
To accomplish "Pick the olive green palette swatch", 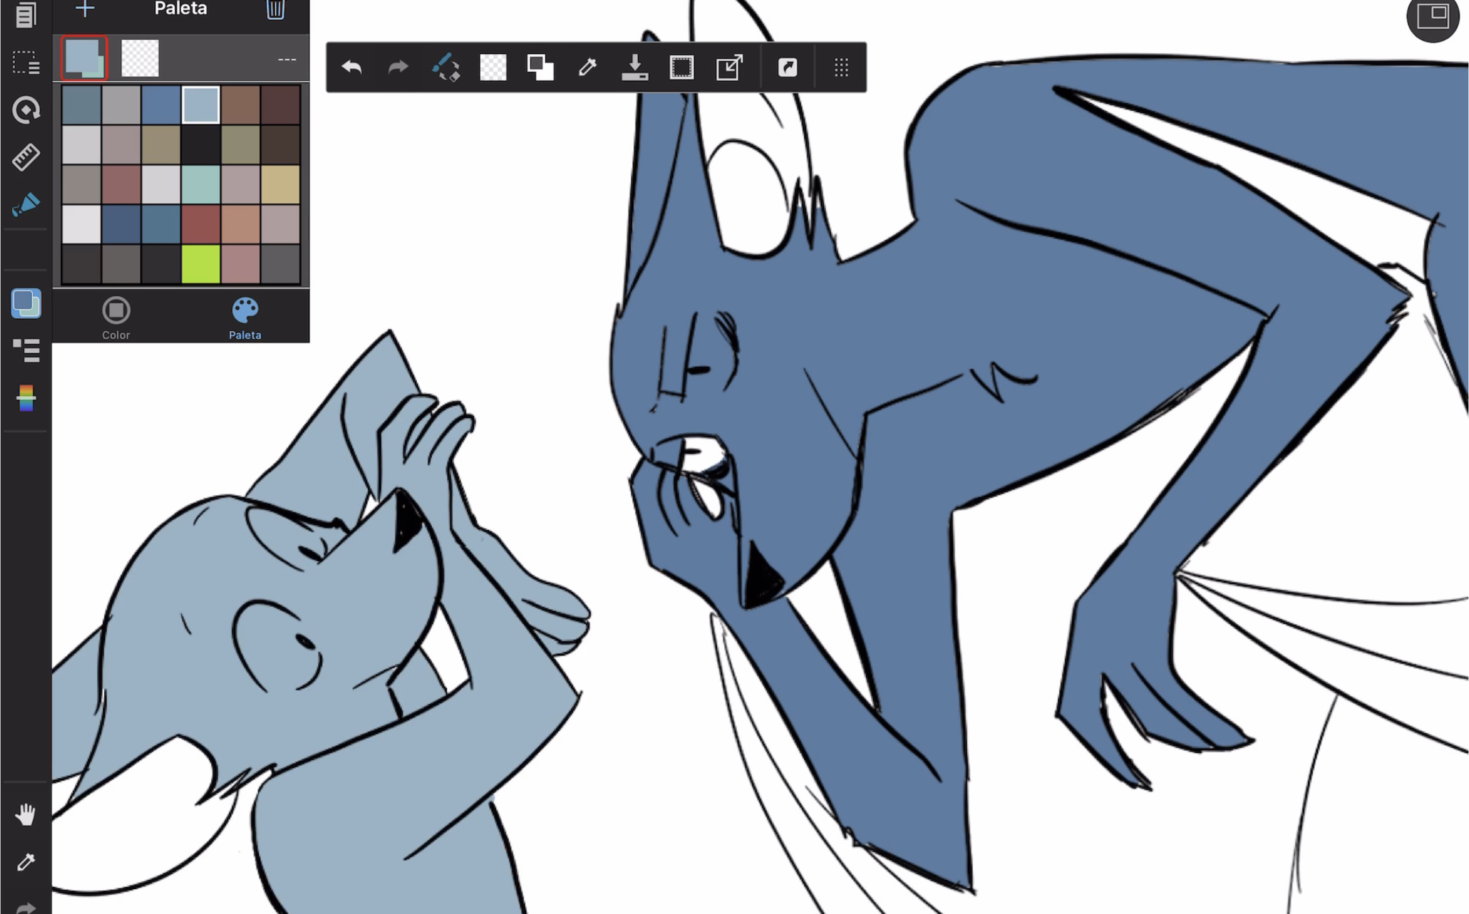I will (240, 145).
